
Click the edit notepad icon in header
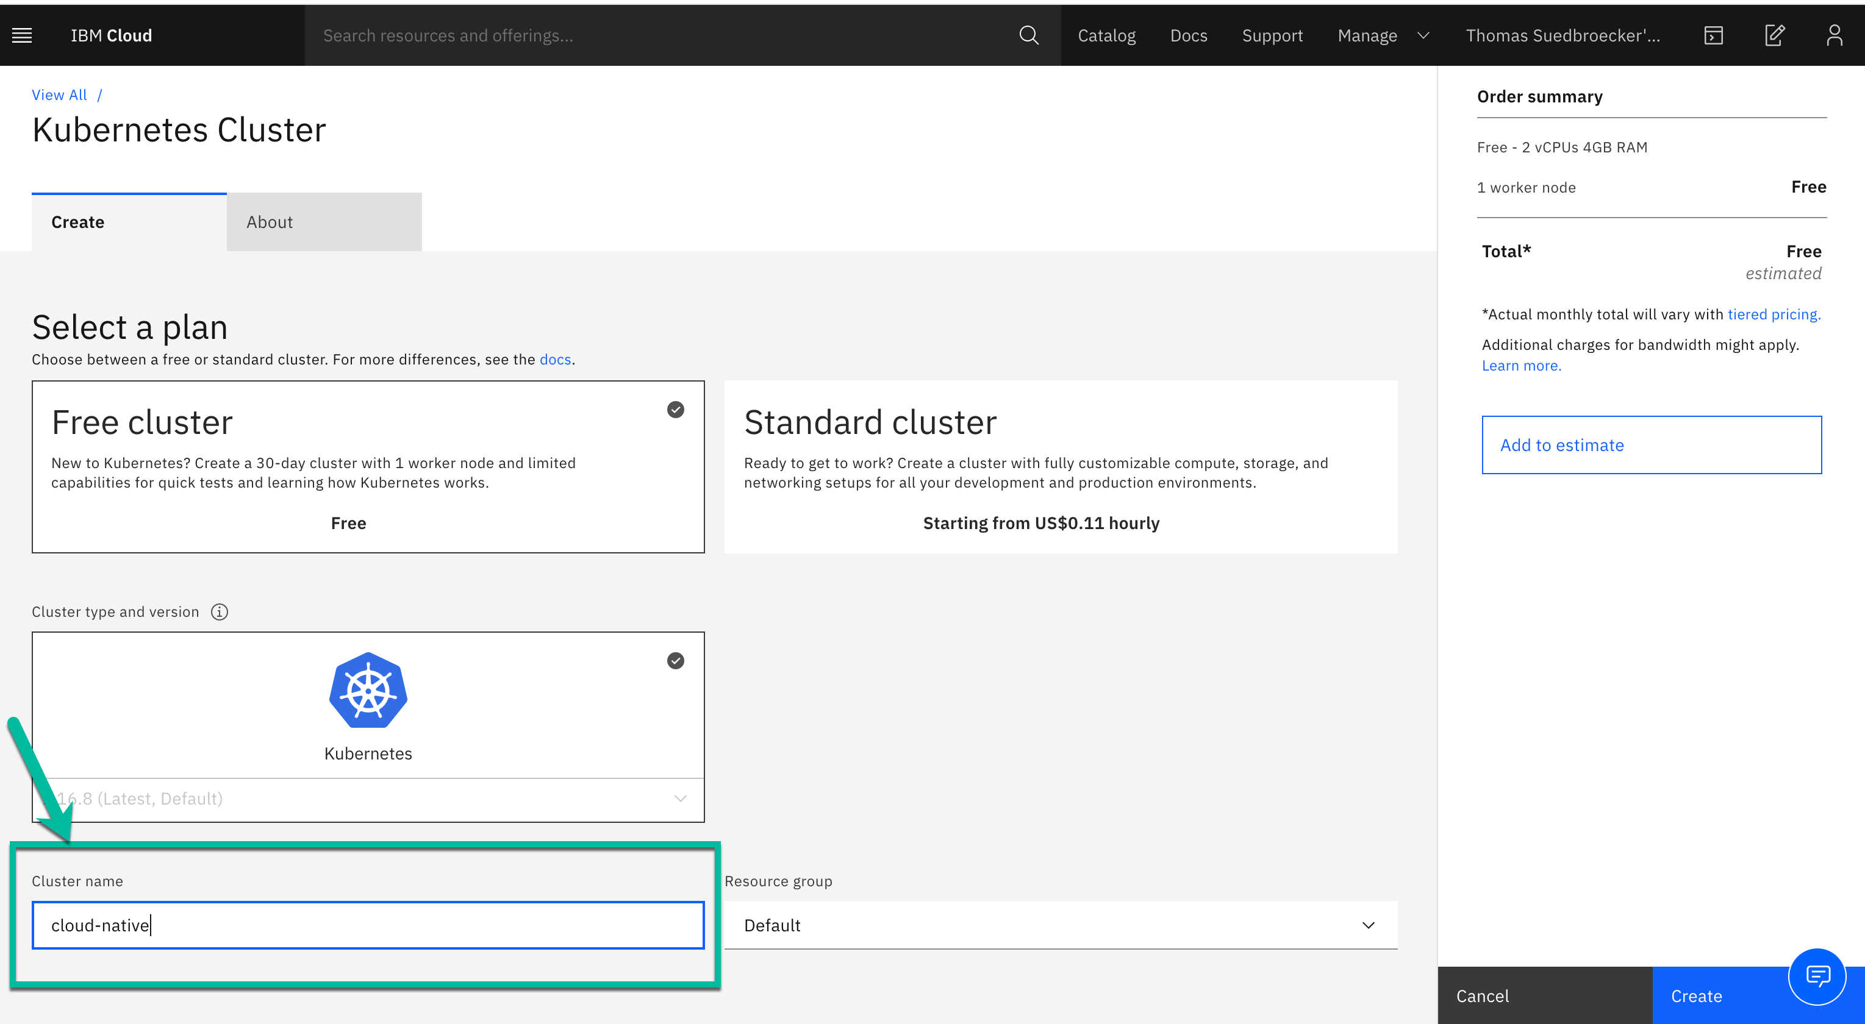[x=1774, y=35]
